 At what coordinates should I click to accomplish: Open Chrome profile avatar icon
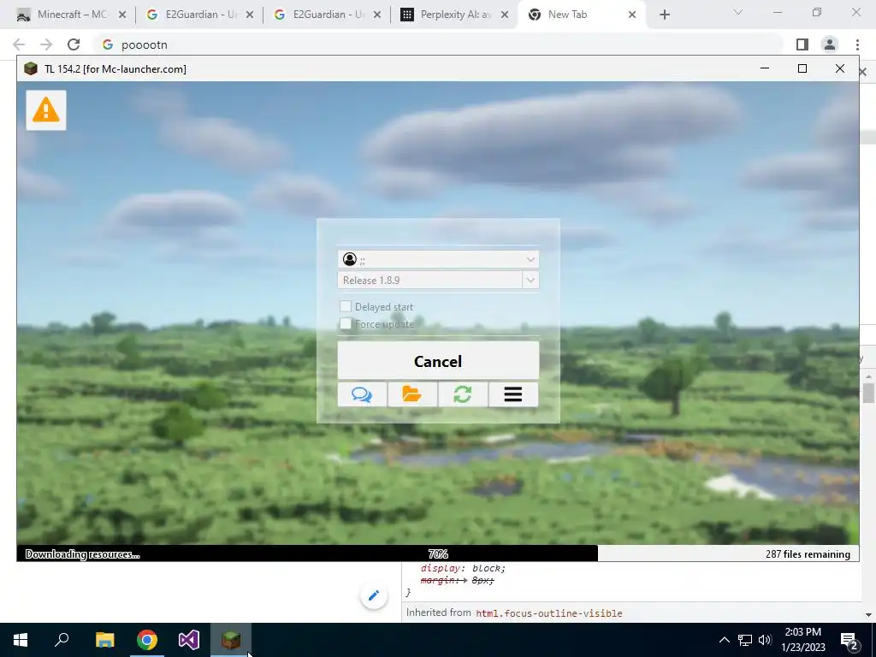pos(830,44)
